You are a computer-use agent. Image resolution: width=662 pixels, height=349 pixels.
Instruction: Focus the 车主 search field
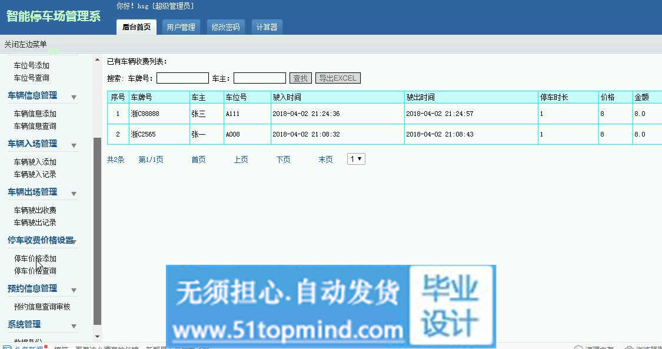click(260, 78)
